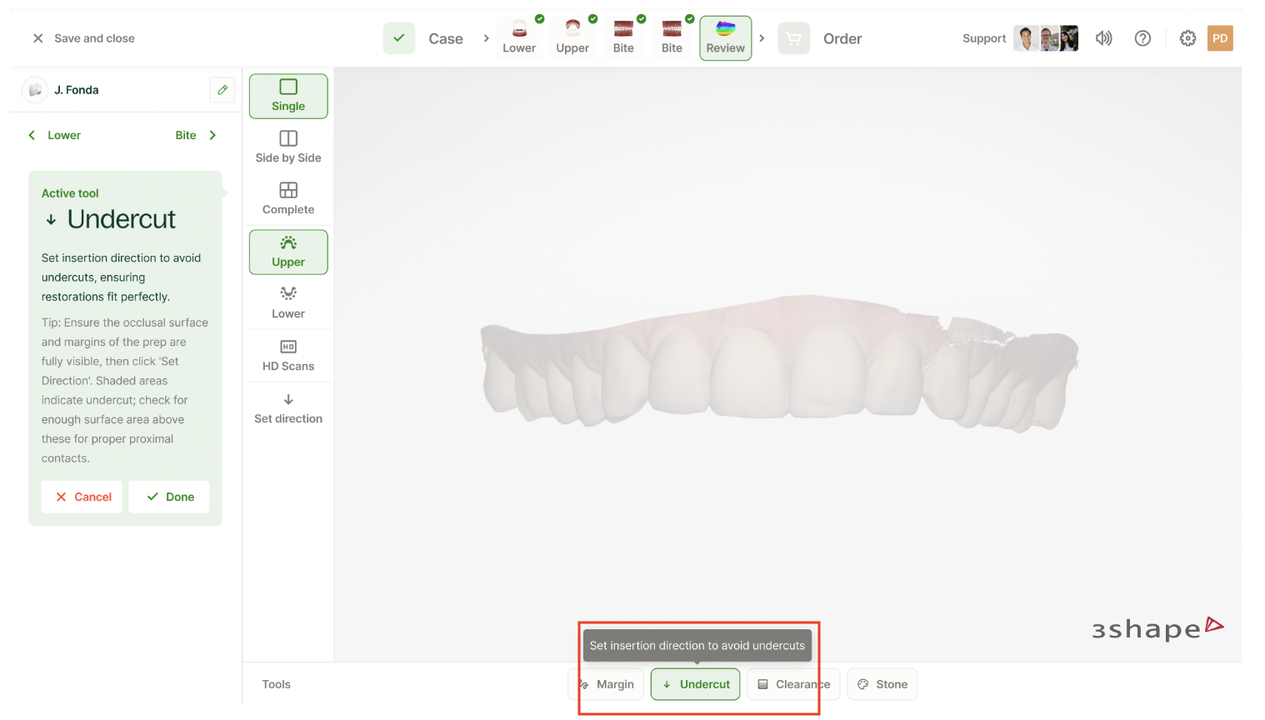Go back to previous Lower step chevron
Screen dimensions: 1265x720
pos(32,135)
